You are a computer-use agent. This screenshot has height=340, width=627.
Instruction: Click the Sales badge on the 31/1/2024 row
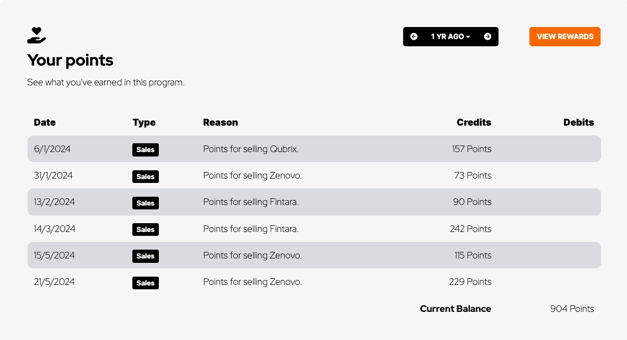146,176
